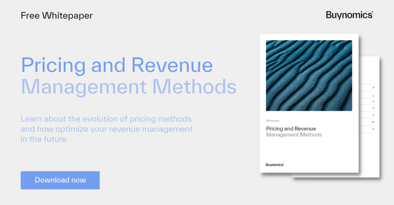Click the small blue Whitepaper label on cover

click(x=273, y=121)
